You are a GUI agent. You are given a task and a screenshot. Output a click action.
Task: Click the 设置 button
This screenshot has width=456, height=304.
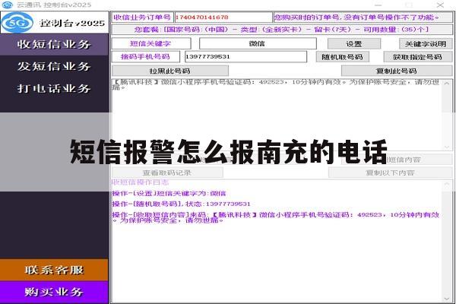[x=354, y=44]
